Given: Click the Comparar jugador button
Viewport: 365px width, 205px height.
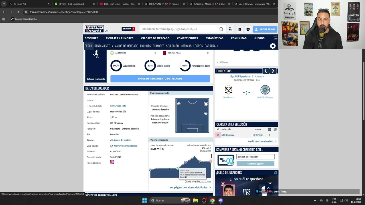Looking at the screenshot, I should click(255, 164).
